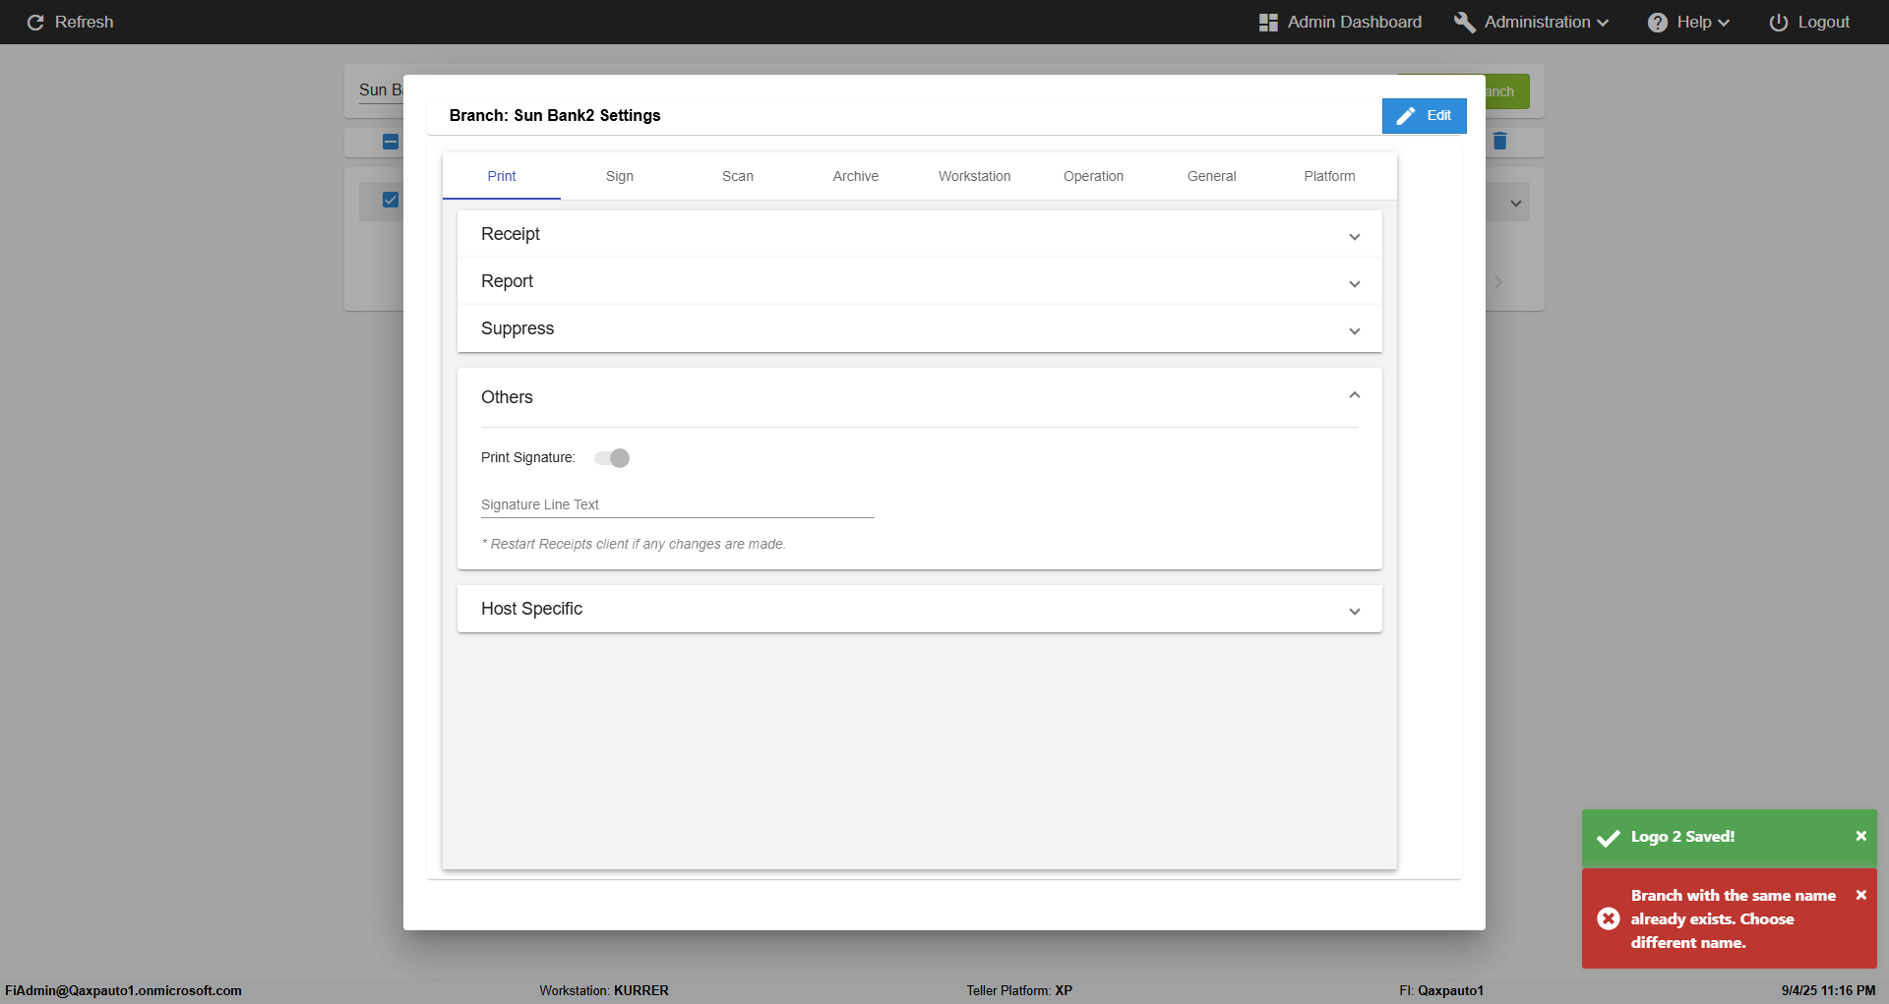Open the Workstation tab
Viewport: 1889px width, 1004px height.
[974, 176]
